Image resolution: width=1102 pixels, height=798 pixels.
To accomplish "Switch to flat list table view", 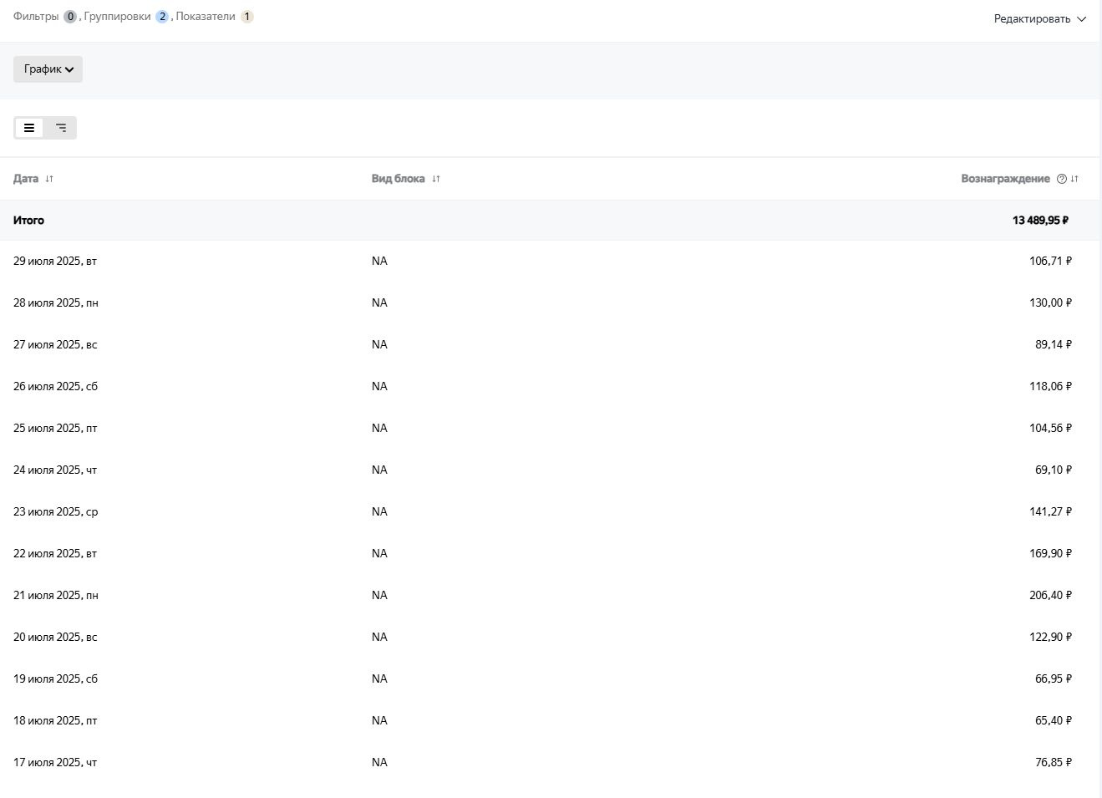I will pyautogui.click(x=29, y=128).
